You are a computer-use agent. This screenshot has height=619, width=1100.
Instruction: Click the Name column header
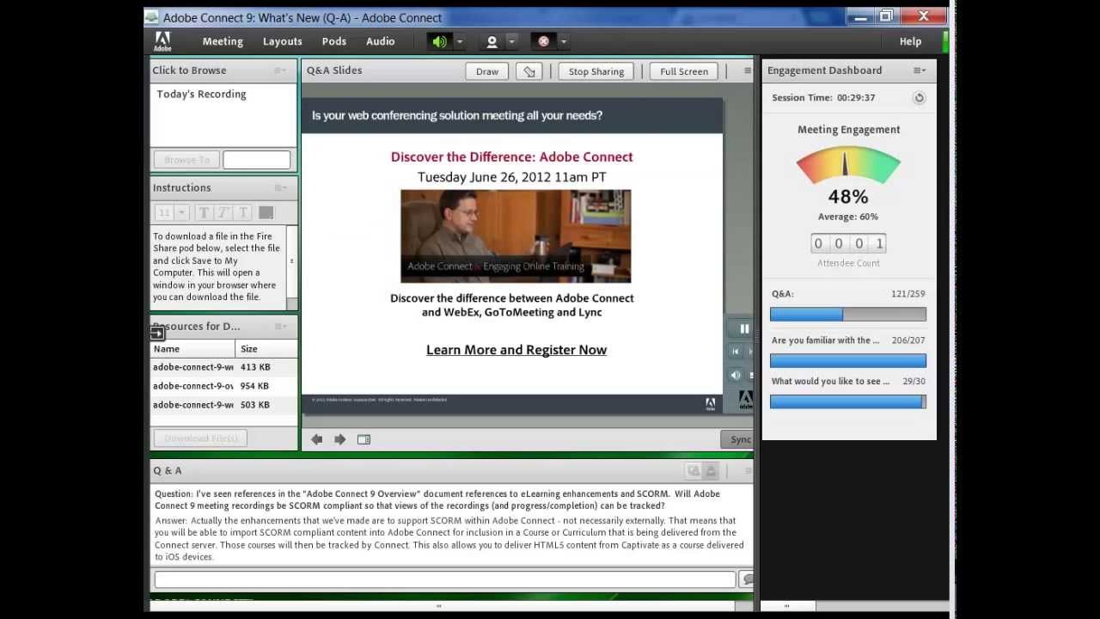pyautogui.click(x=192, y=348)
